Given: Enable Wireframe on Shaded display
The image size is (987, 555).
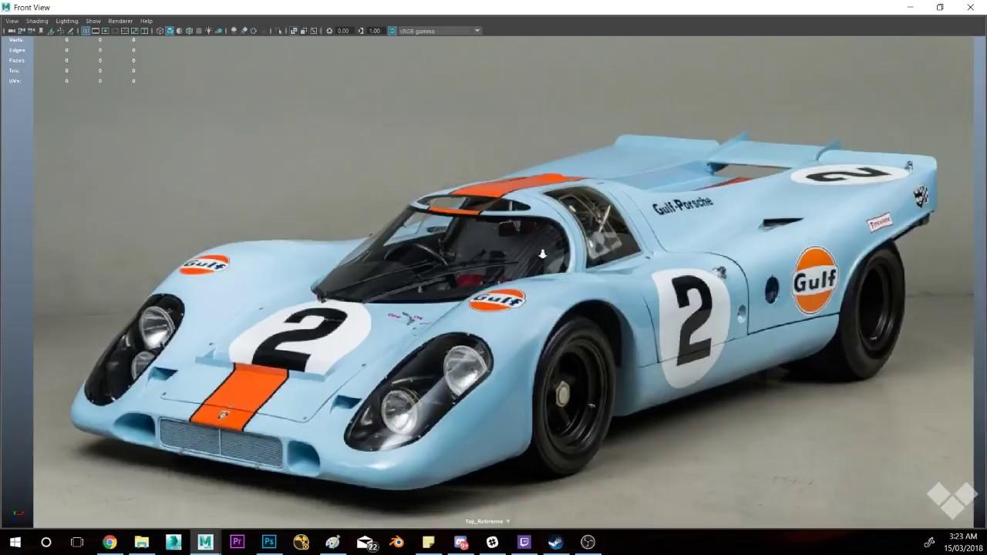Looking at the screenshot, I should (x=189, y=31).
